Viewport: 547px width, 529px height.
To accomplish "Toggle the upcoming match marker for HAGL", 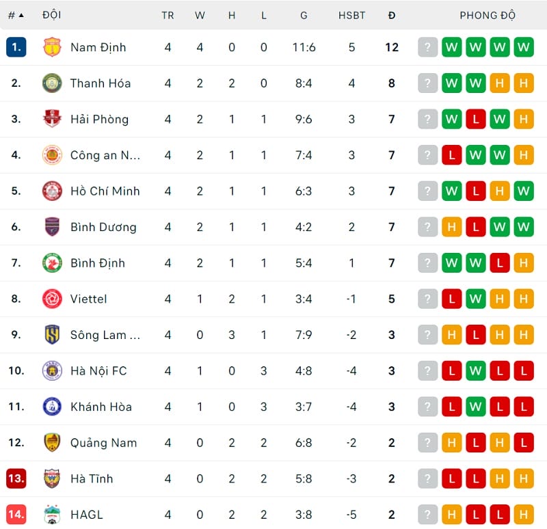I will coord(427,514).
